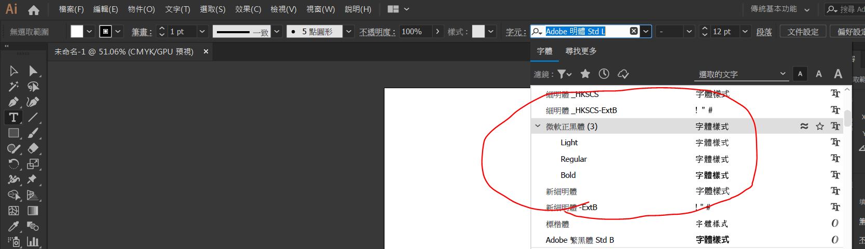The image size is (865, 249).
Task: Open the 段落 panel link
Action: coord(763,32)
